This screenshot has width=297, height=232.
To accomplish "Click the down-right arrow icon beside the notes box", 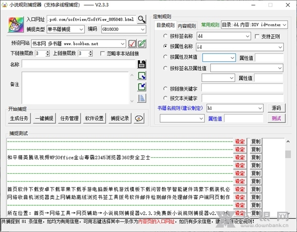I will coord(142,76).
